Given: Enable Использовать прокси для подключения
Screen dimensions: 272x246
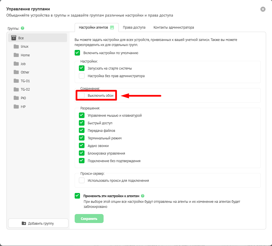Looking at the screenshot, I should tap(82, 180).
